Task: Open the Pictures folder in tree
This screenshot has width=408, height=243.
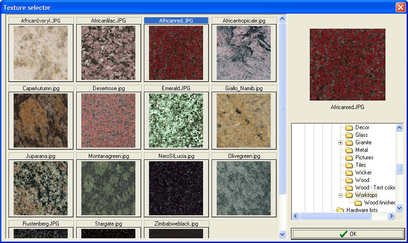Action: tap(364, 157)
